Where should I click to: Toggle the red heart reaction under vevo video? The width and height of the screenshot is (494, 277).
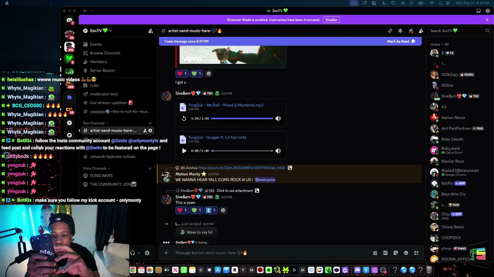(x=182, y=73)
